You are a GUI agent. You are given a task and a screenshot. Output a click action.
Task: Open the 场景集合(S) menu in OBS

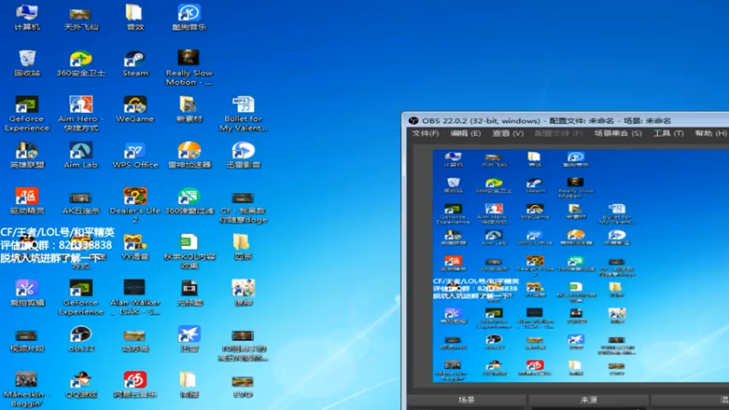coord(618,133)
